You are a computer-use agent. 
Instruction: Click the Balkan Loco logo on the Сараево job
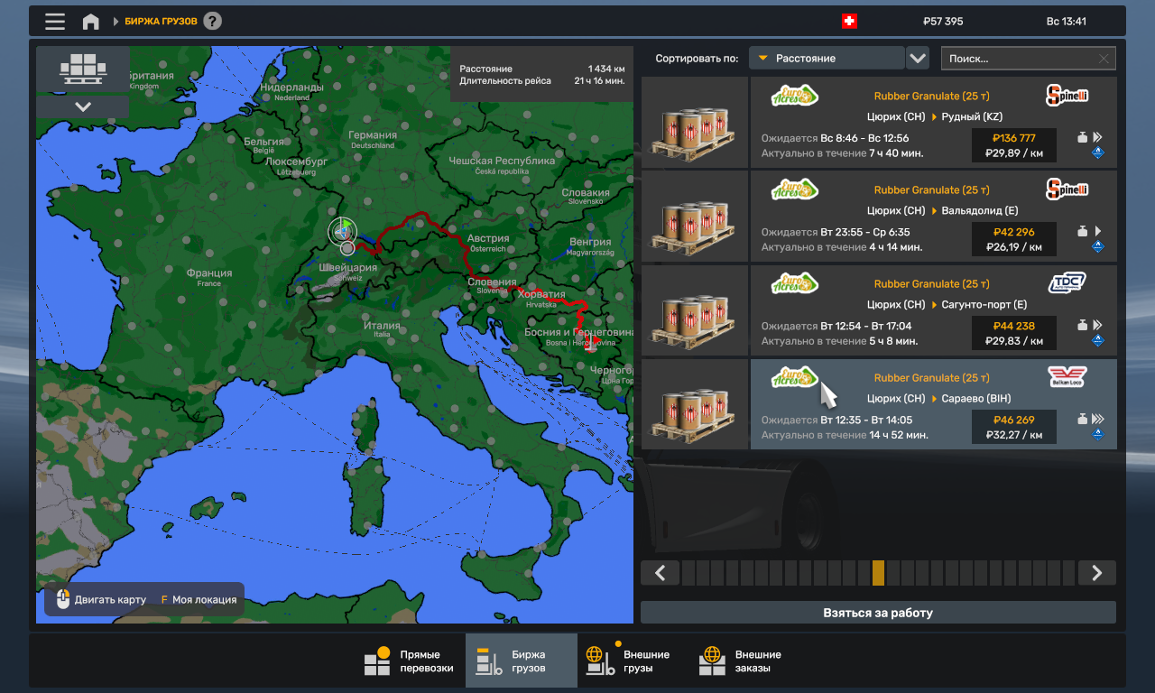point(1067,376)
